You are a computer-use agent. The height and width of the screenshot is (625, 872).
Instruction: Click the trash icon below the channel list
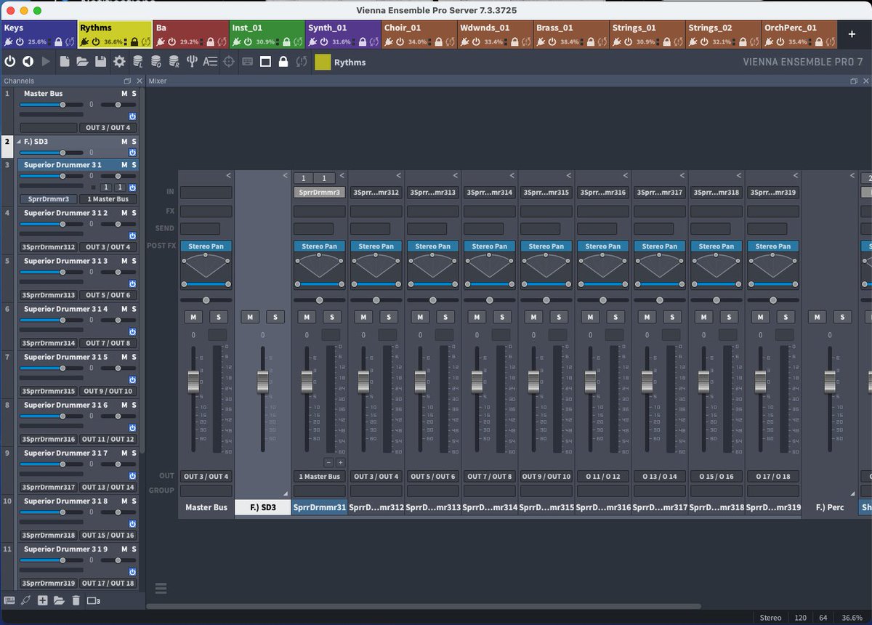[76, 600]
